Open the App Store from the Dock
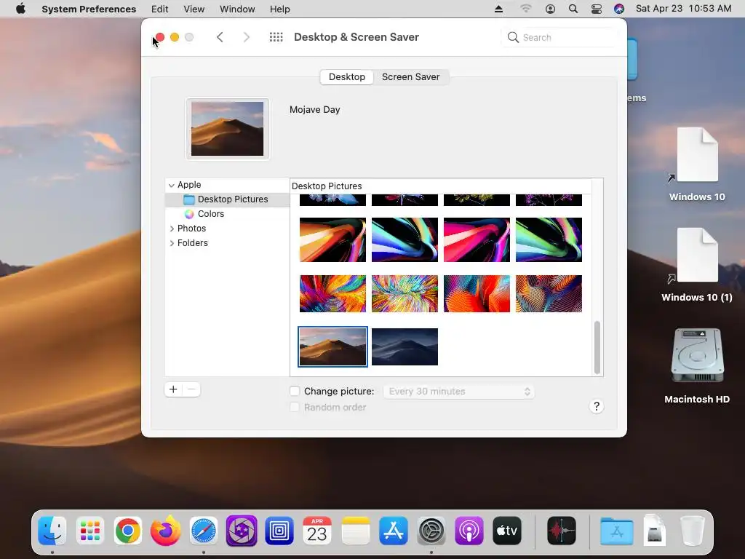The height and width of the screenshot is (559, 745). tap(394, 531)
